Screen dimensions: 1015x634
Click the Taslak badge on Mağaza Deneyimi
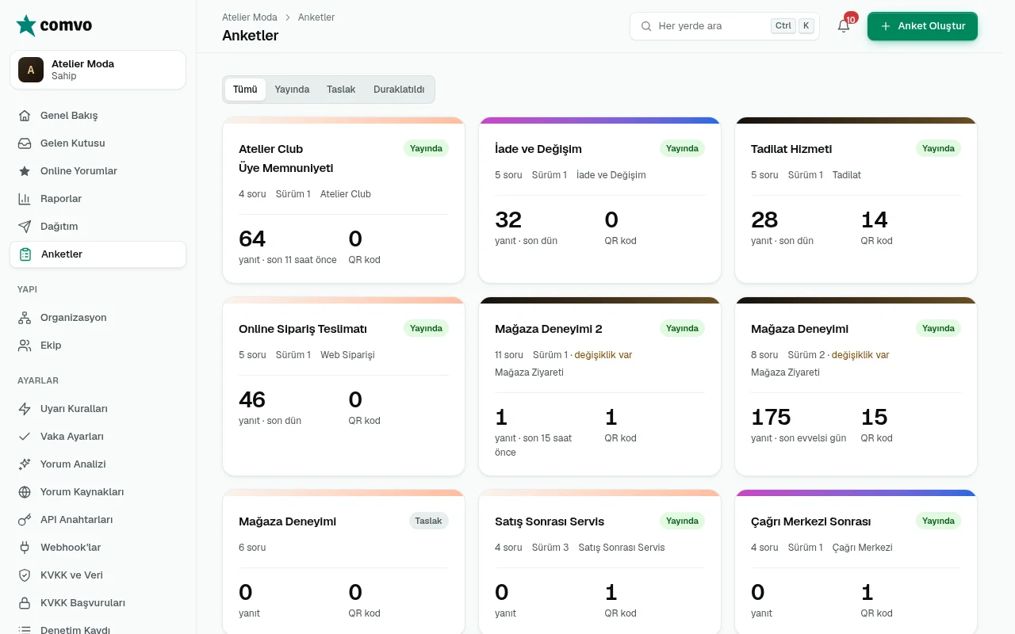coord(428,521)
